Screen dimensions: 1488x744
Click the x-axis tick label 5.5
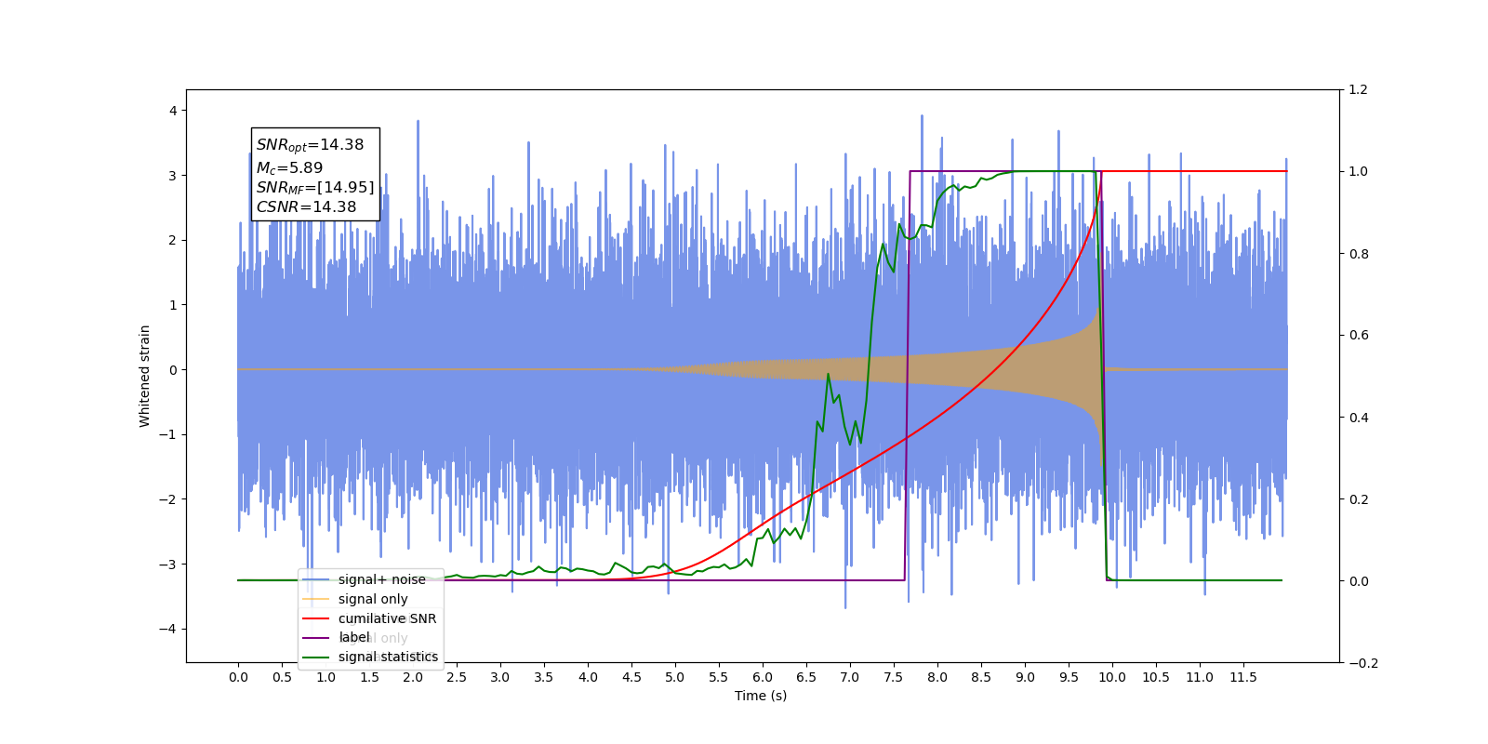pos(719,677)
